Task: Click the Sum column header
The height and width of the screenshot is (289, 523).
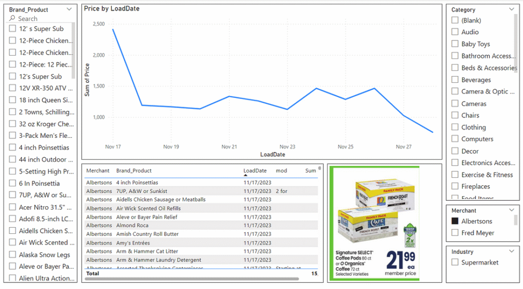Action: pos(311,171)
